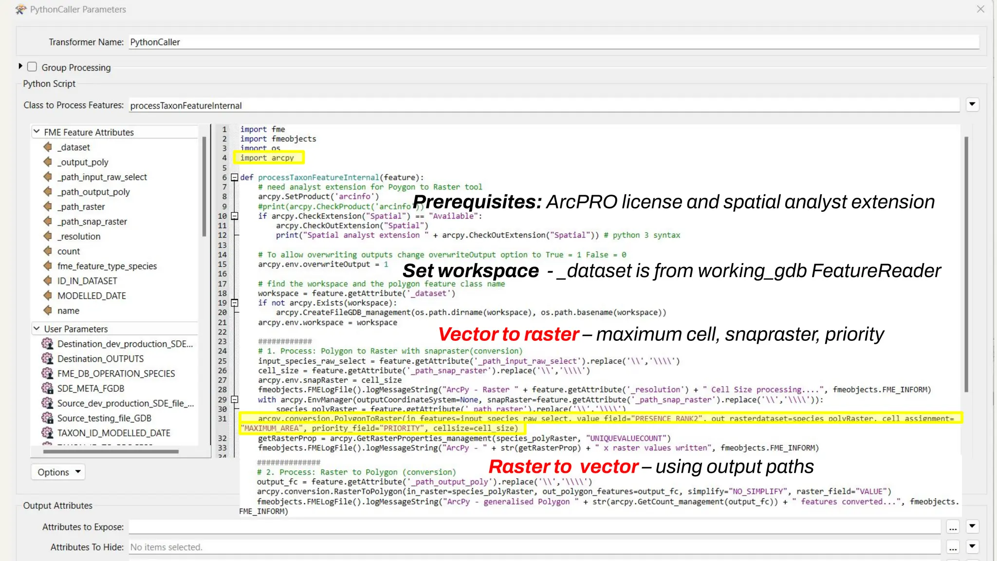Image resolution: width=997 pixels, height=561 pixels.
Task: Click the 'arcpy.env.workspace = workspace' code line
Action: click(x=328, y=322)
